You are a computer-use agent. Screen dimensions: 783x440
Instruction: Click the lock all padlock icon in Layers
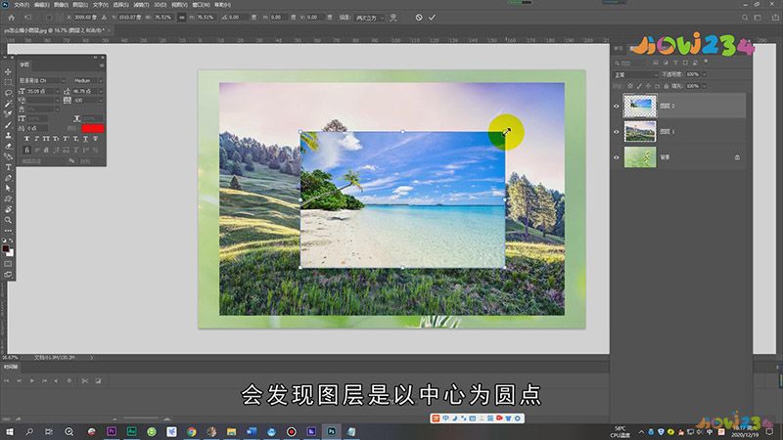[x=667, y=86]
